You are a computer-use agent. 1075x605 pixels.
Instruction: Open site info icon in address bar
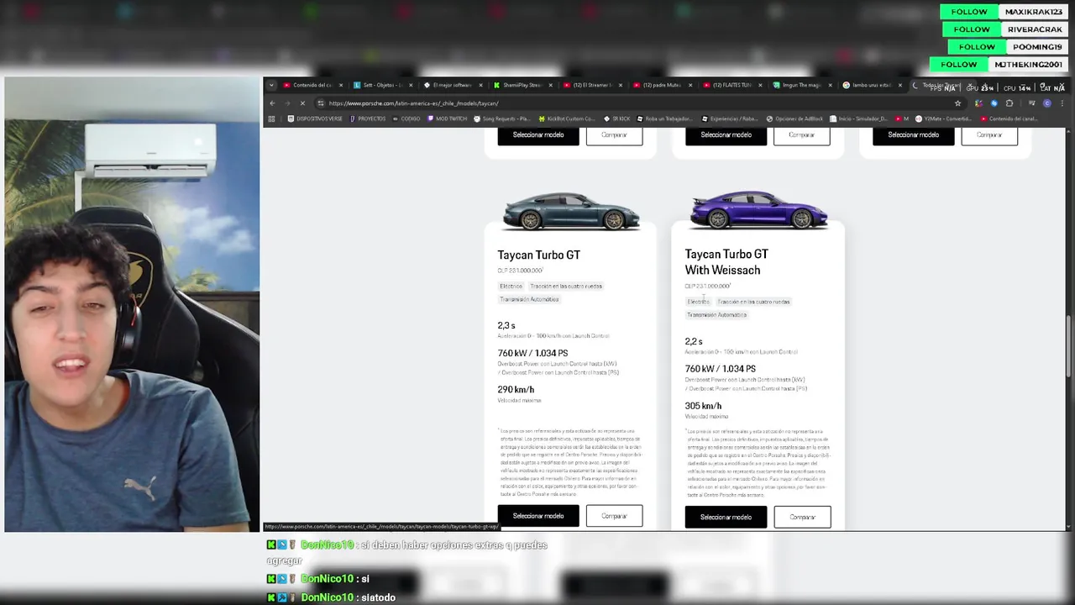click(x=321, y=103)
